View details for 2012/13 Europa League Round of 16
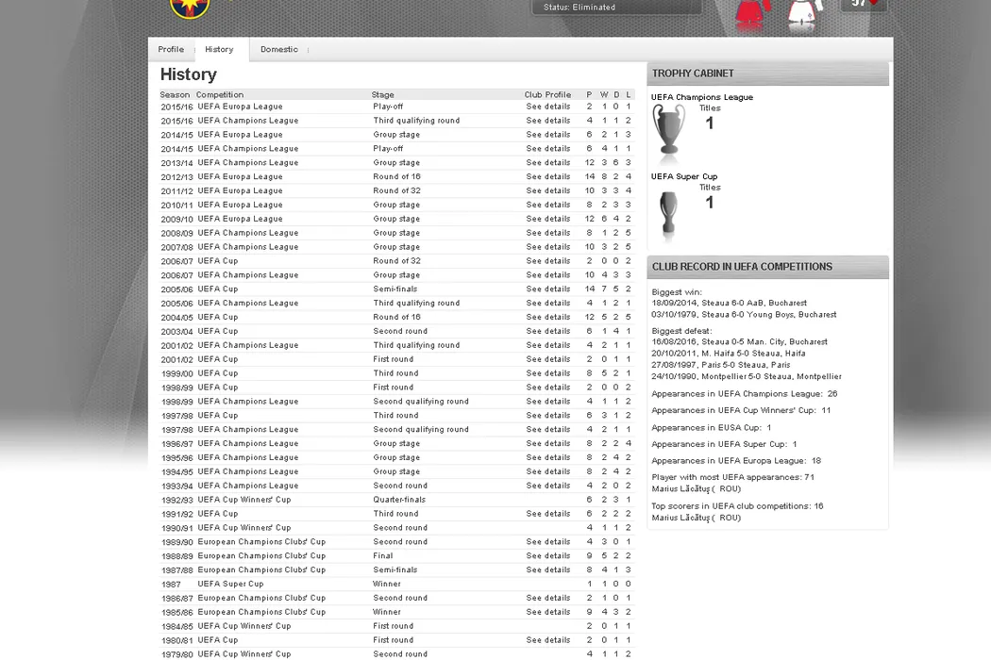The height and width of the screenshot is (660, 991). click(x=547, y=176)
